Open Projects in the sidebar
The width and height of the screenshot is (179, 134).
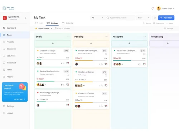[x=15, y=42]
